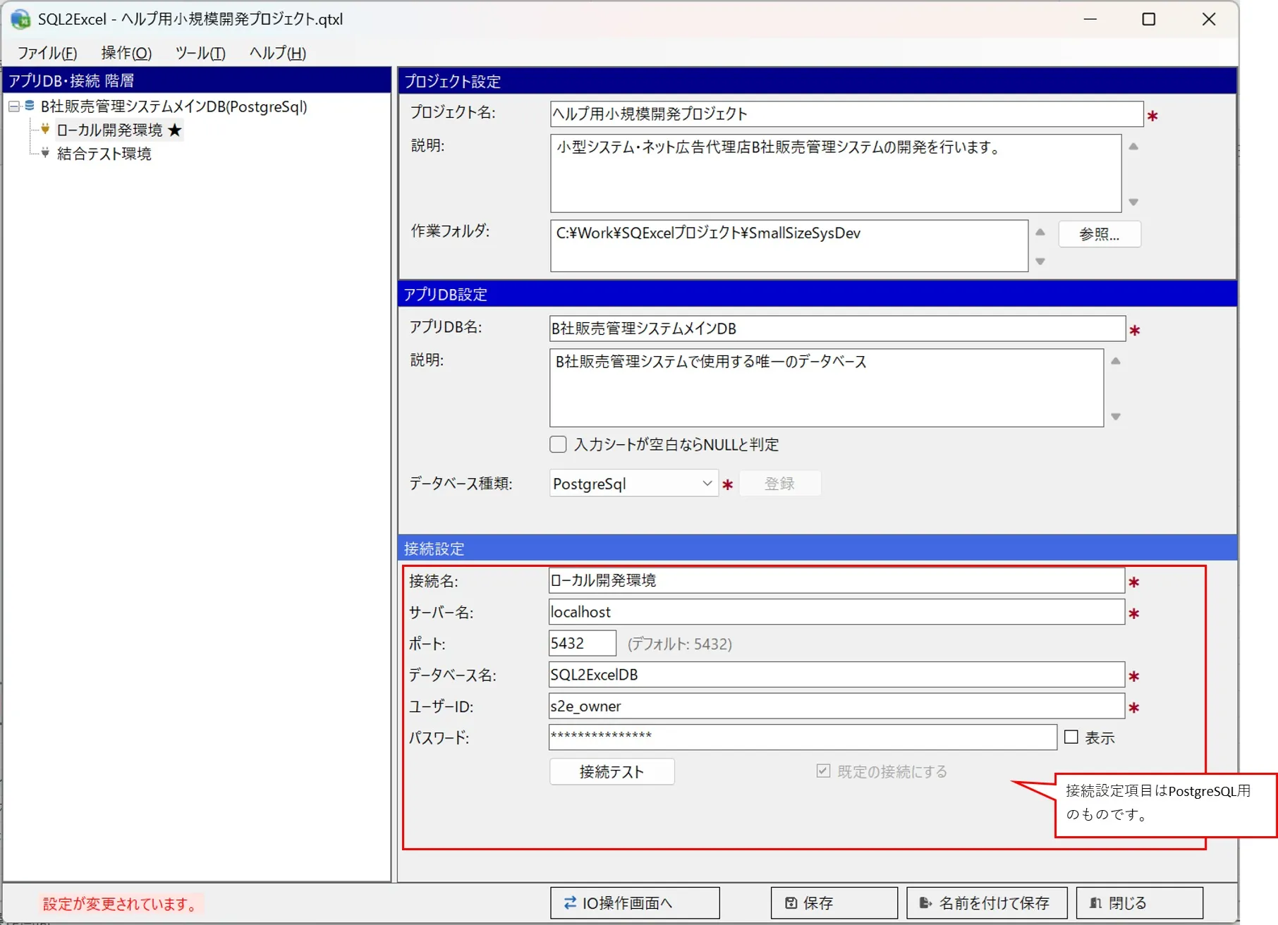The width and height of the screenshot is (1278, 925).
Task: Click the SQL2Excel app icon in title bar
Action: pos(20,19)
